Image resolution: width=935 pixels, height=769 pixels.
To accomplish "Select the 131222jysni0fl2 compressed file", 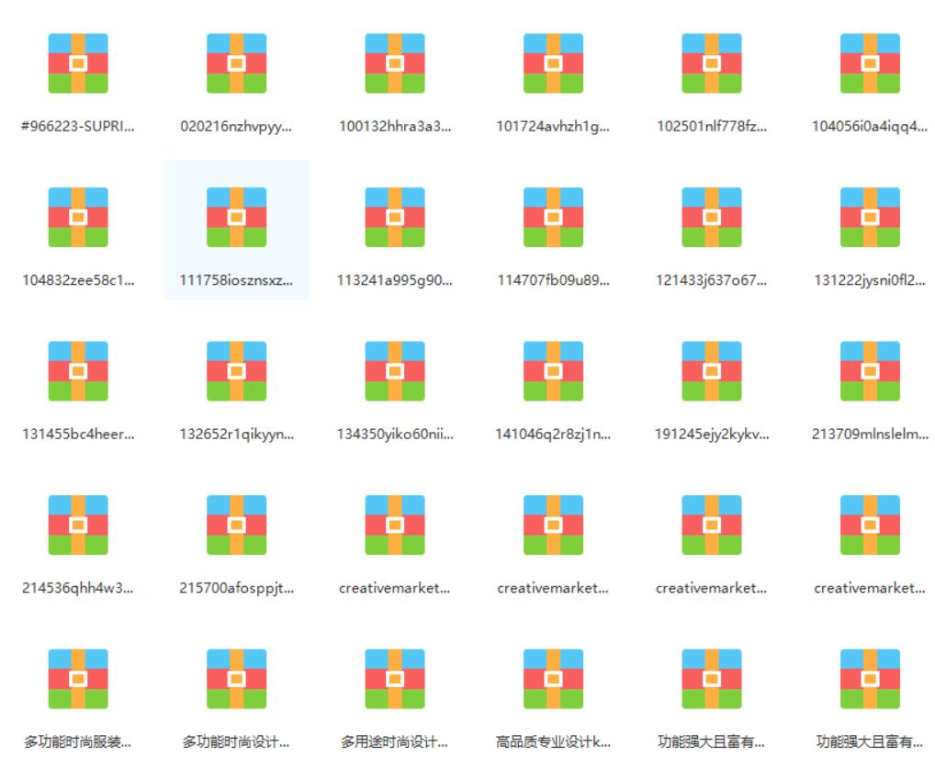I will click(870, 218).
